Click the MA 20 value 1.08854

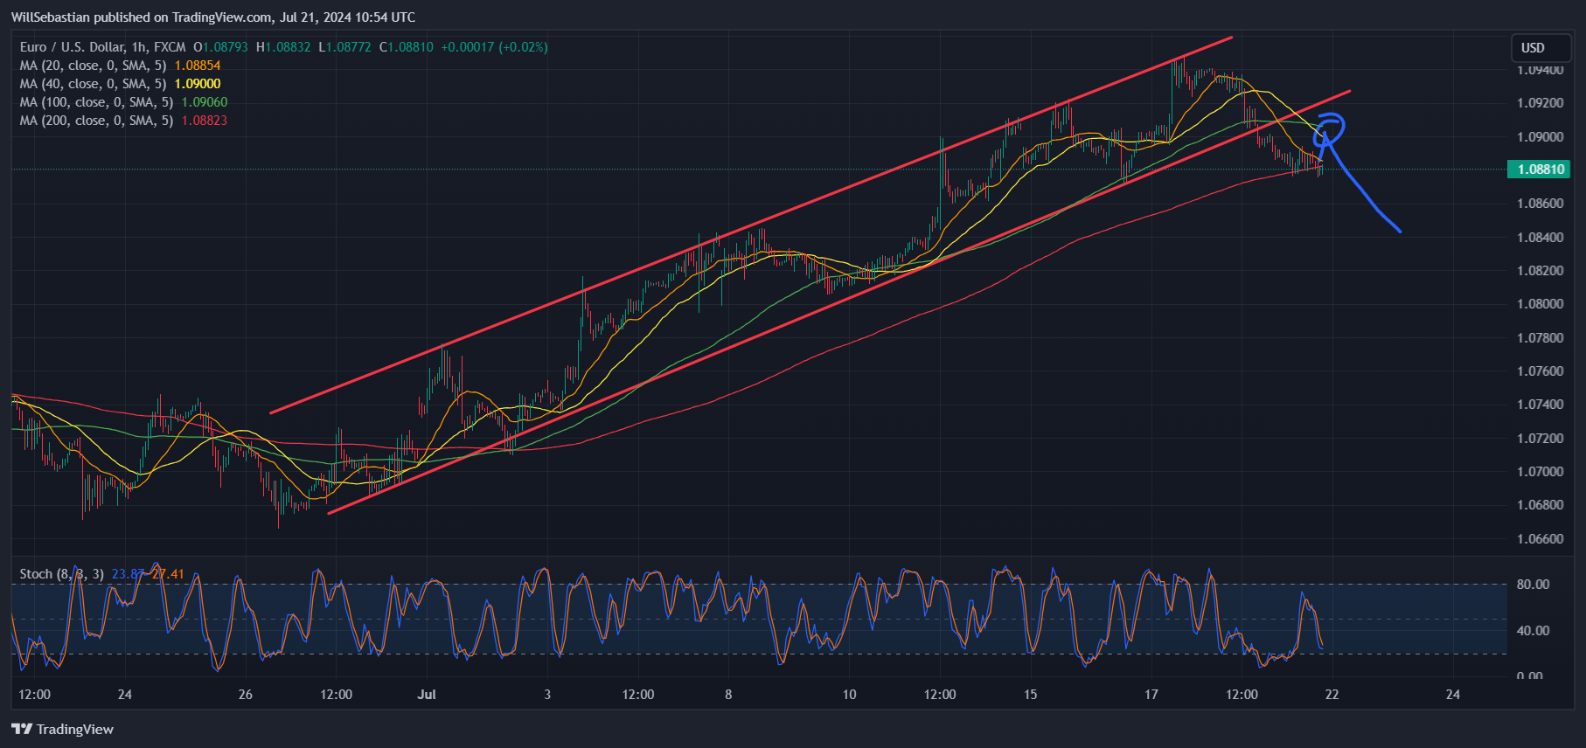198,66
